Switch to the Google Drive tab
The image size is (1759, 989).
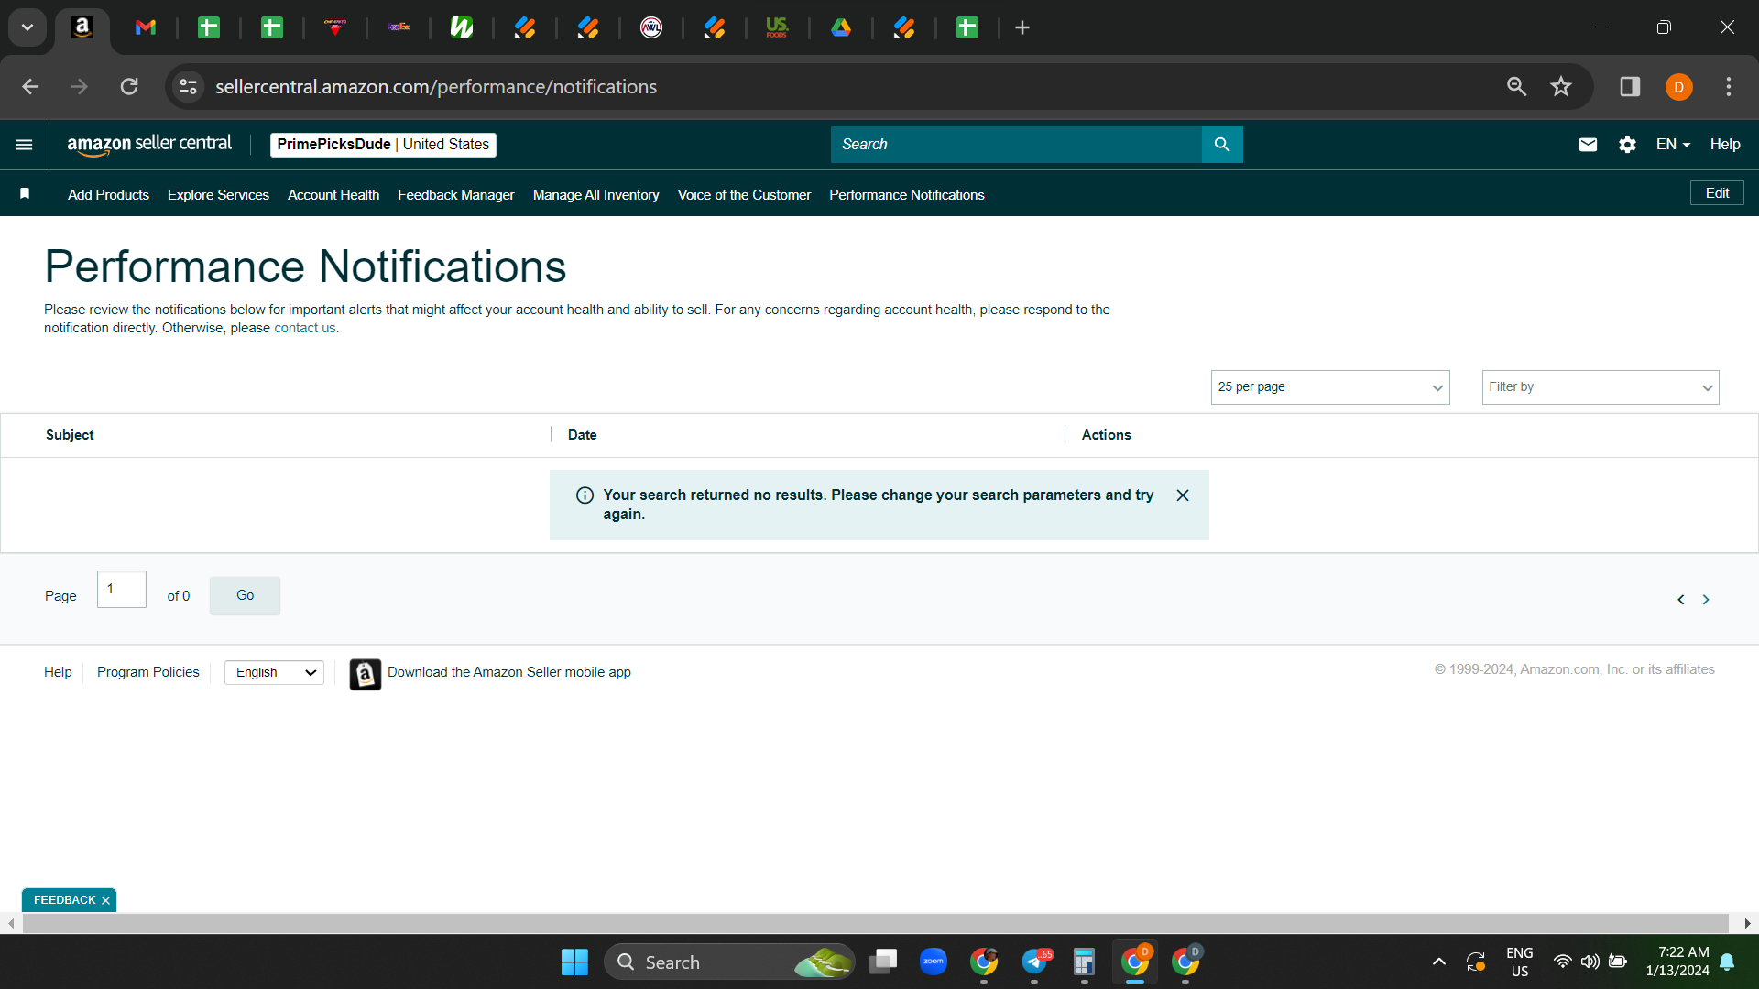coord(840,28)
